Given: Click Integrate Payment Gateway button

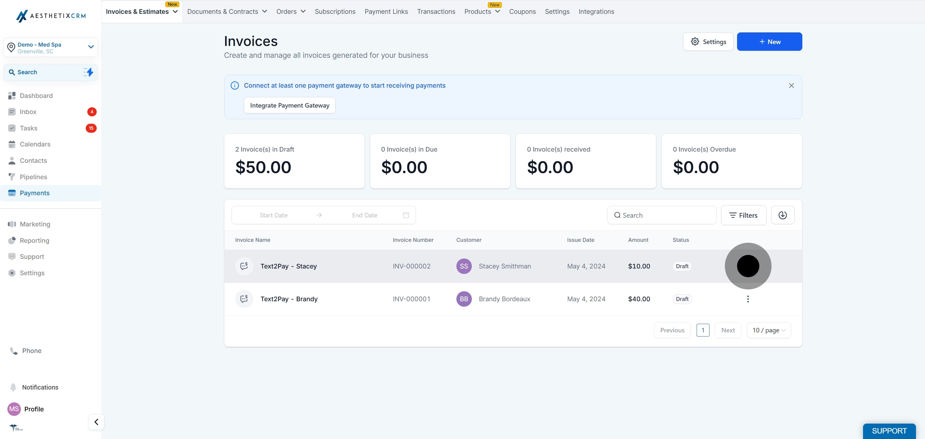Looking at the screenshot, I should pyautogui.click(x=289, y=105).
